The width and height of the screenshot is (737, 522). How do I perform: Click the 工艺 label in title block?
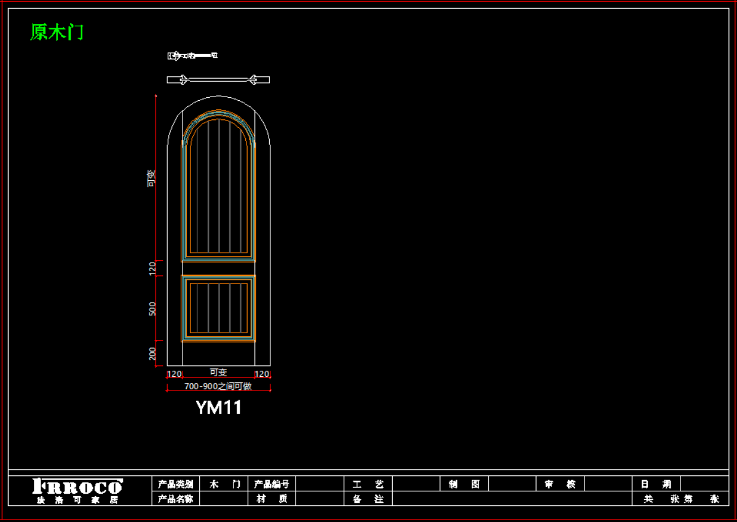pos(368,484)
